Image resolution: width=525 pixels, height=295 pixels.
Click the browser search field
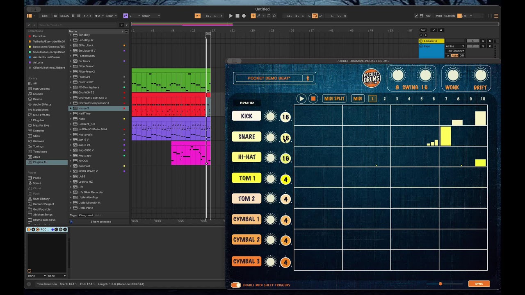click(78, 25)
